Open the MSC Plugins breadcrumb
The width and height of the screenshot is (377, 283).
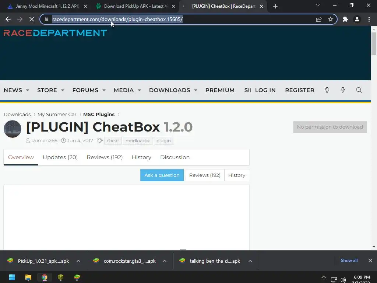point(99,114)
